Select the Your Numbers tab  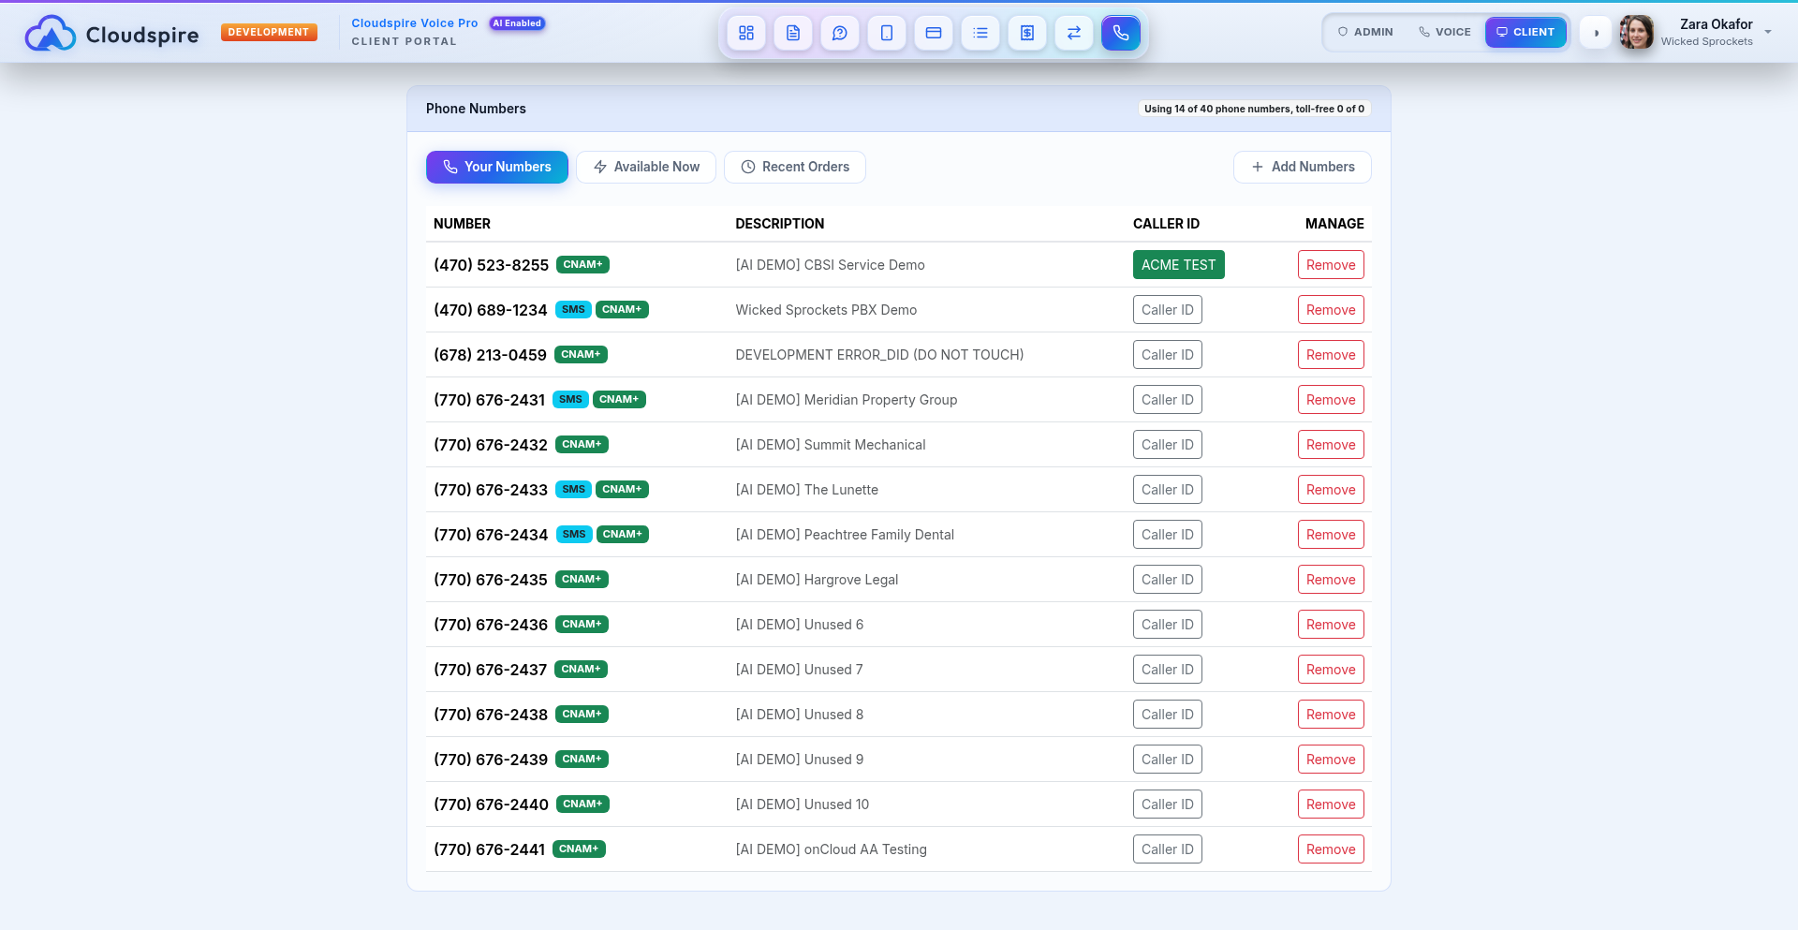tap(497, 167)
